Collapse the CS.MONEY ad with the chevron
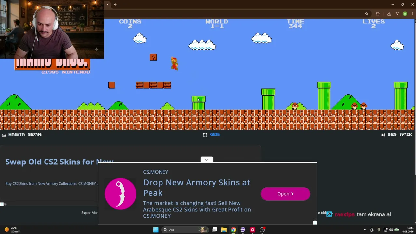This screenshot has height=234, width=416. [207, 160]
